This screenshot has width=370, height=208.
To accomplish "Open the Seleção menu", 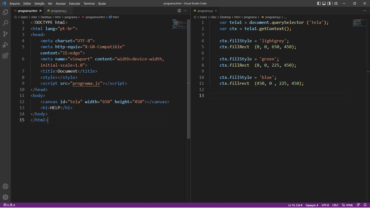I will pyautogui.click(x=40, y=4).
